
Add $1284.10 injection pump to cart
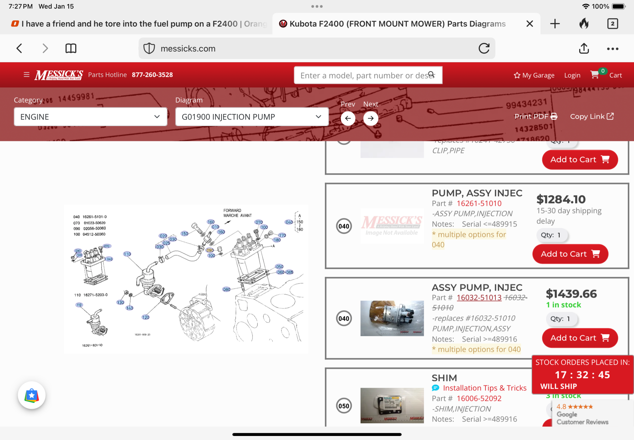tap(570, 254)
